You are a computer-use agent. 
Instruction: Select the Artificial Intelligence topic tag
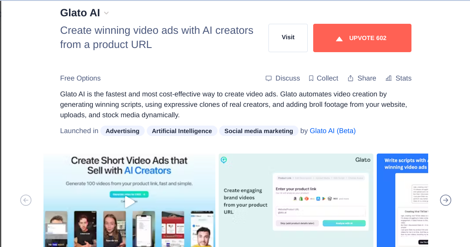click(181, 131)
